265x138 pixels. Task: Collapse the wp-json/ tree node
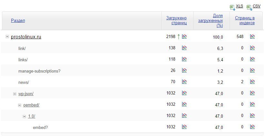tap(15, 94)
